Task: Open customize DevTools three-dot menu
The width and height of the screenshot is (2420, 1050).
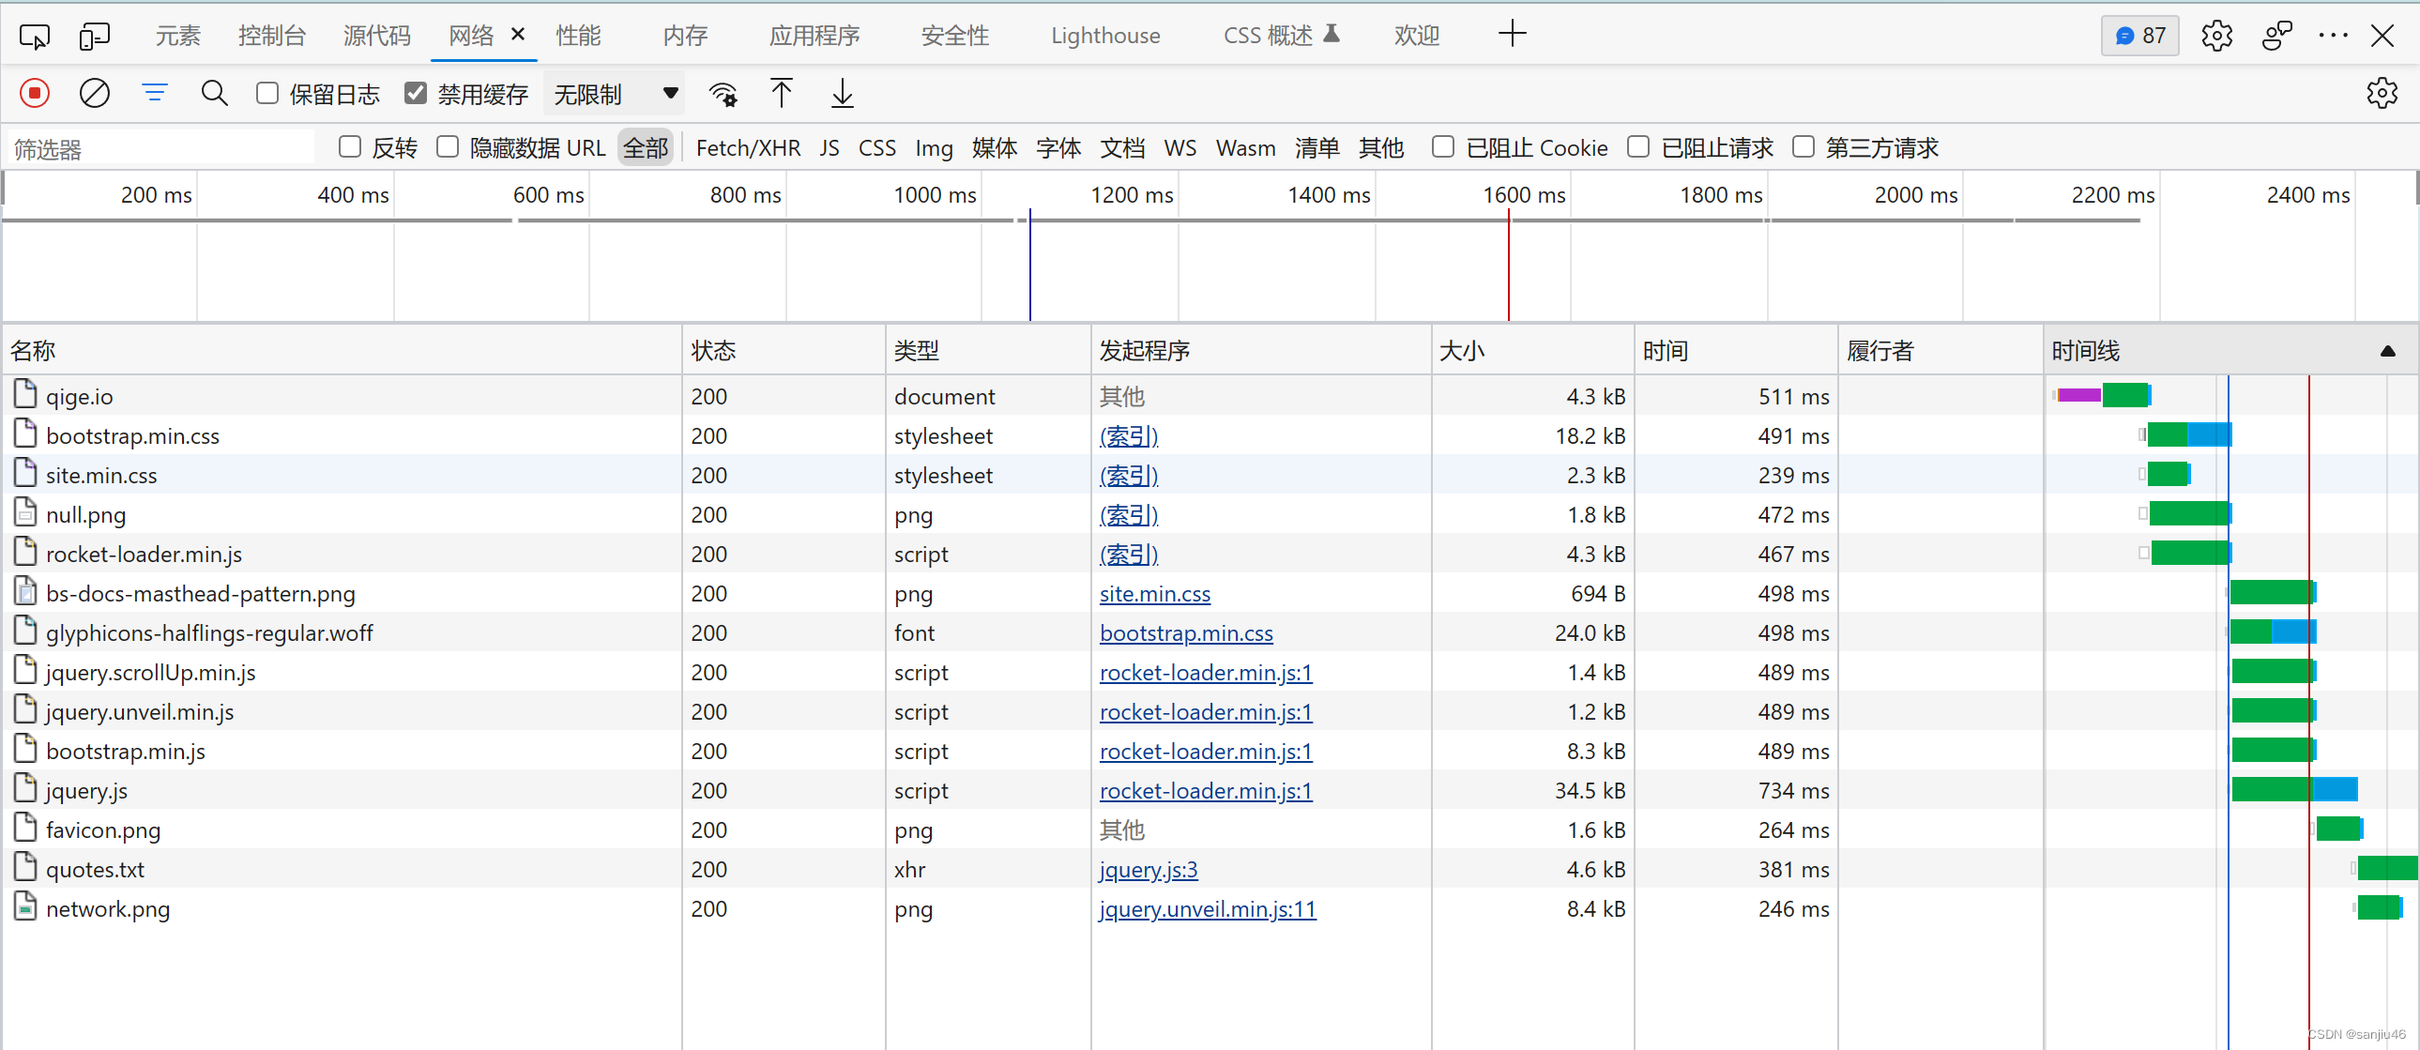Action: tap(2333, 36)
